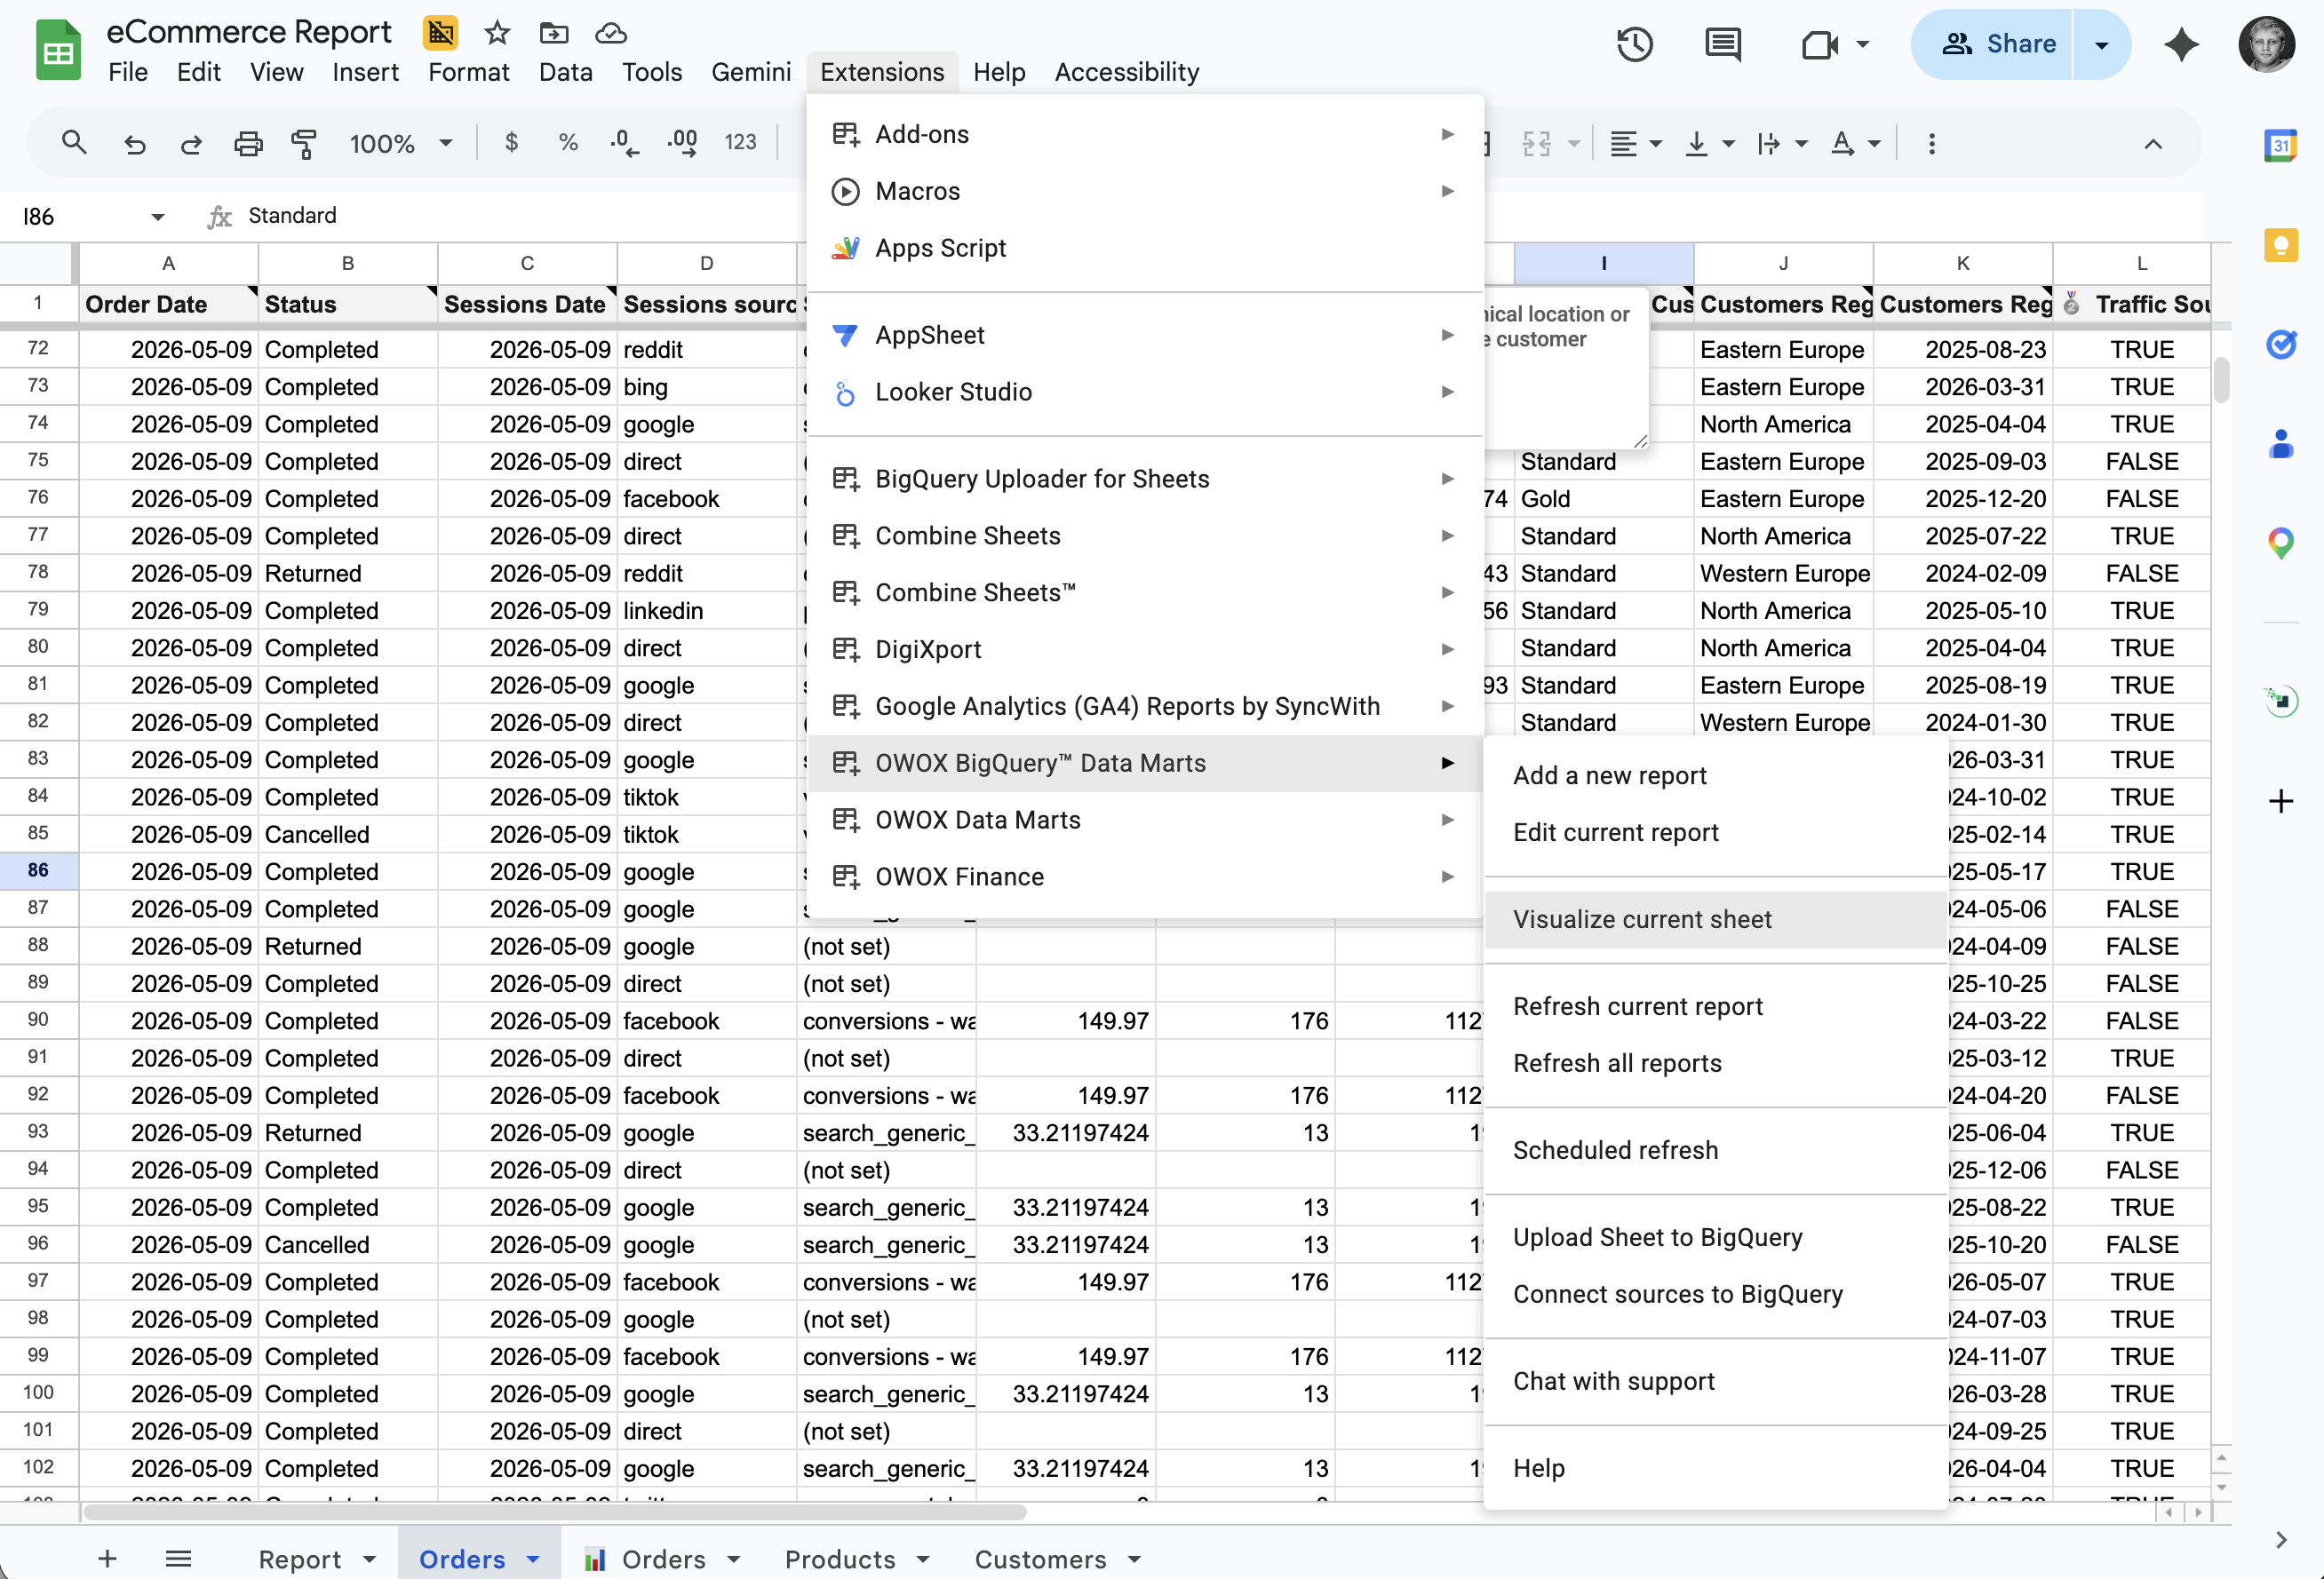Click the more options three dots toolbar
Screen dimensions: 2324x1579
click(1931, 144)
